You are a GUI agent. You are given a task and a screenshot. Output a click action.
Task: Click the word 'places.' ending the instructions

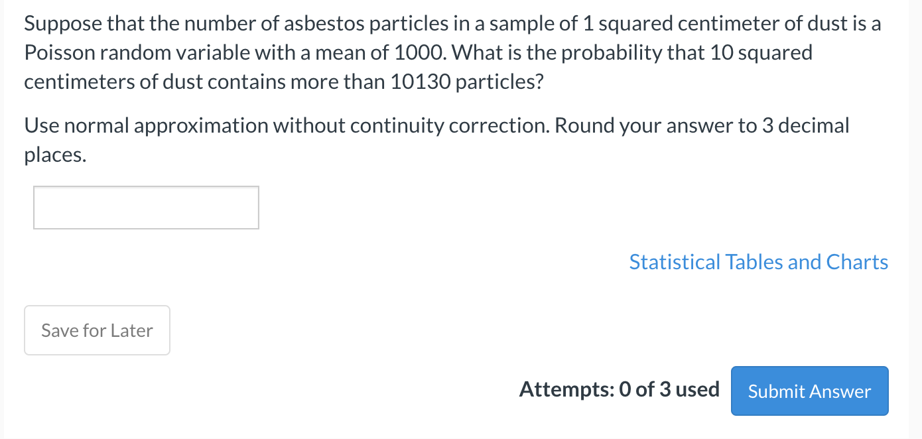pyautogui.click(x=55, y=155)
